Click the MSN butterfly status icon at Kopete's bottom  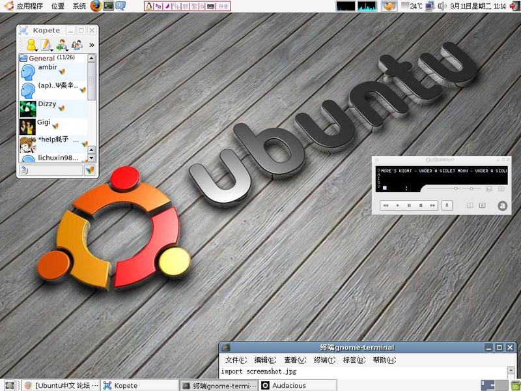[90, 170]
